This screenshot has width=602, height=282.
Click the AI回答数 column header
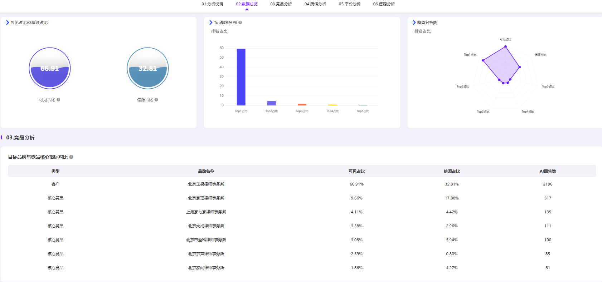click(x=548, y=171)
